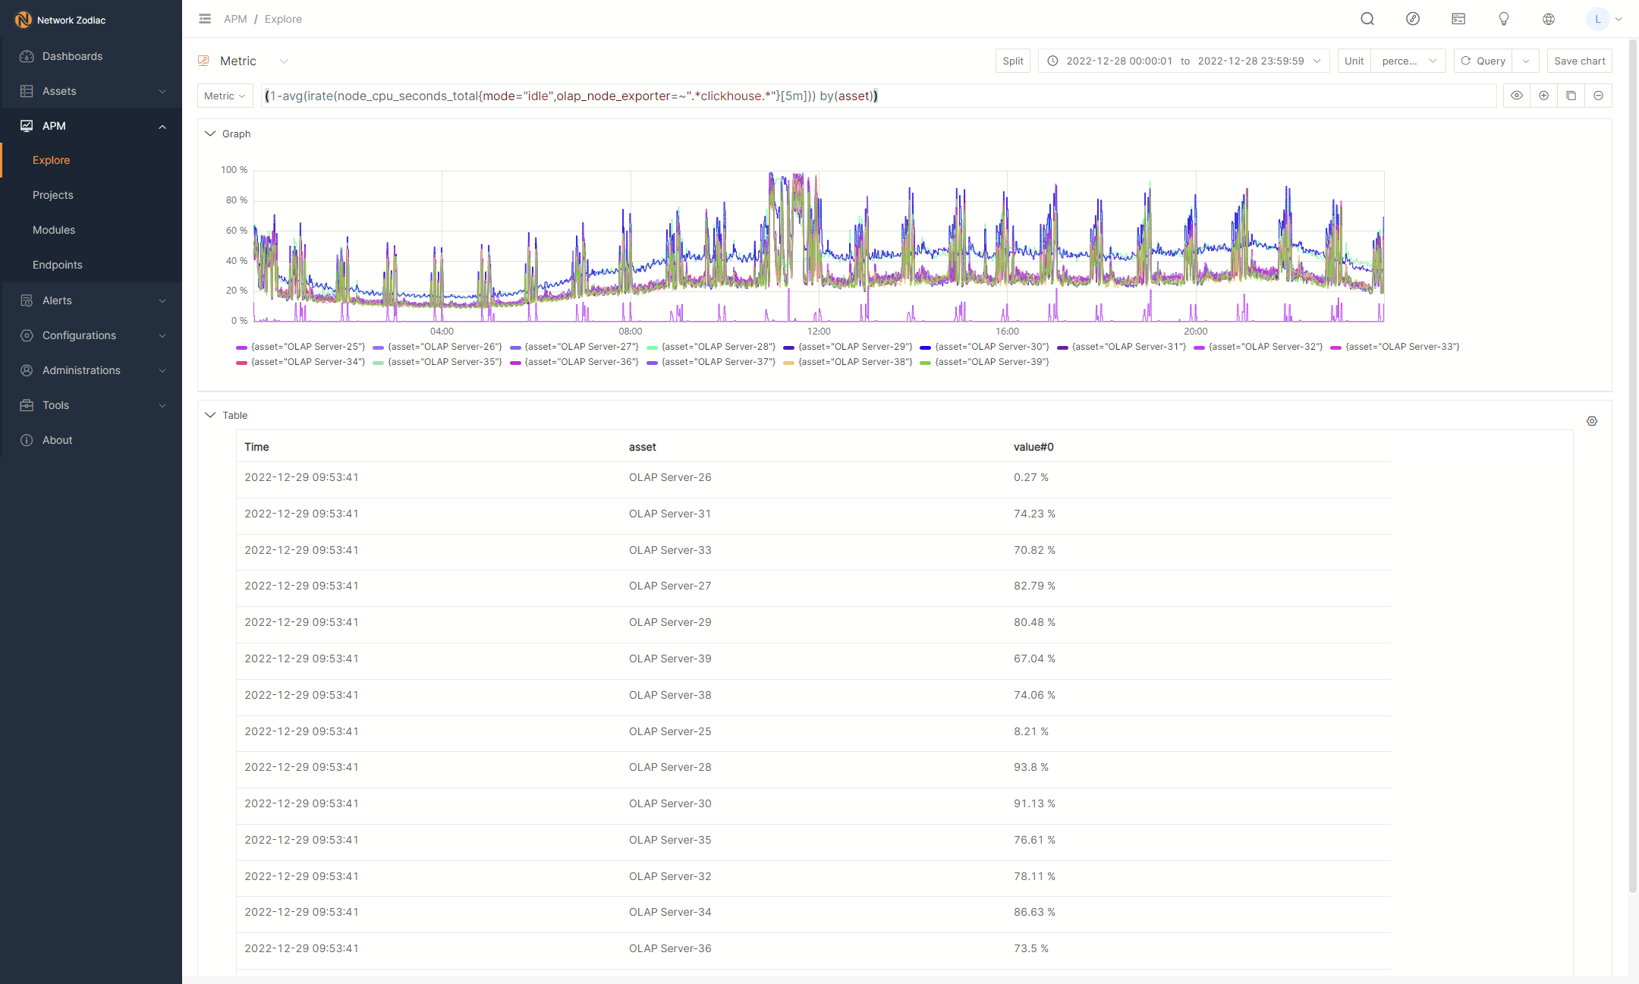The image size is (1639, 984).
Task: Open the Unit percent dropdown
Action: (1408, 61)
